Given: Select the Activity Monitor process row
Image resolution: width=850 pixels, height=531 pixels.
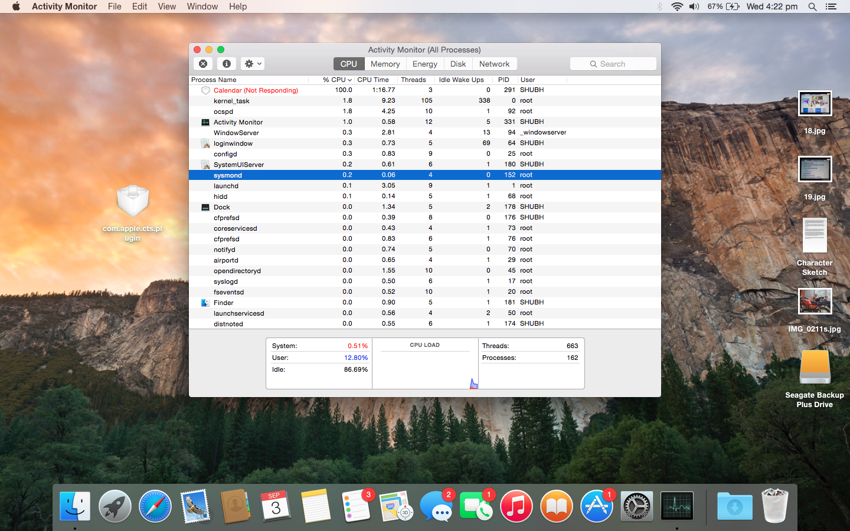Looking at the screenshot, I should (425, 122).
